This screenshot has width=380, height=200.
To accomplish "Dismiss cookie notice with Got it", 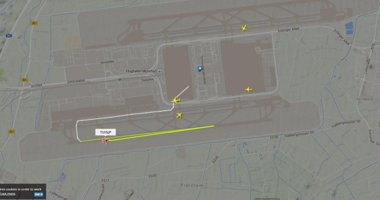I will 38,194.
